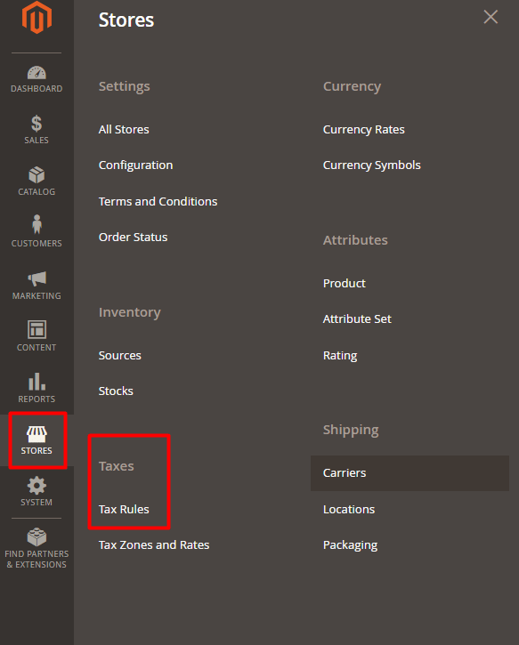Image resolution: width=519 pixels, height=645 pixels.
Task: Open the Catalog box icon
Action: pos(36,175)
